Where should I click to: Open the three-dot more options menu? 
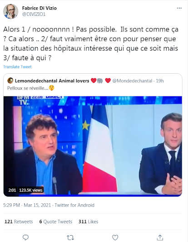(x=179, y=8)
